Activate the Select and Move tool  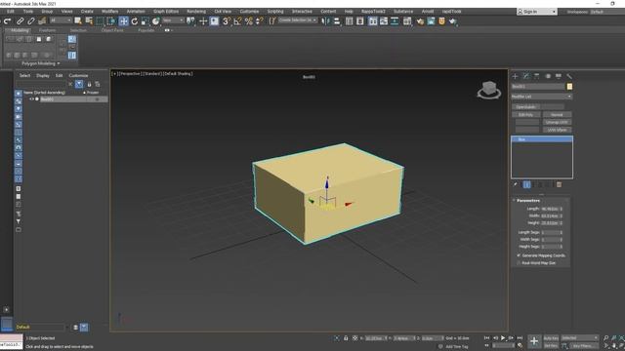click(x=123, y=21)
